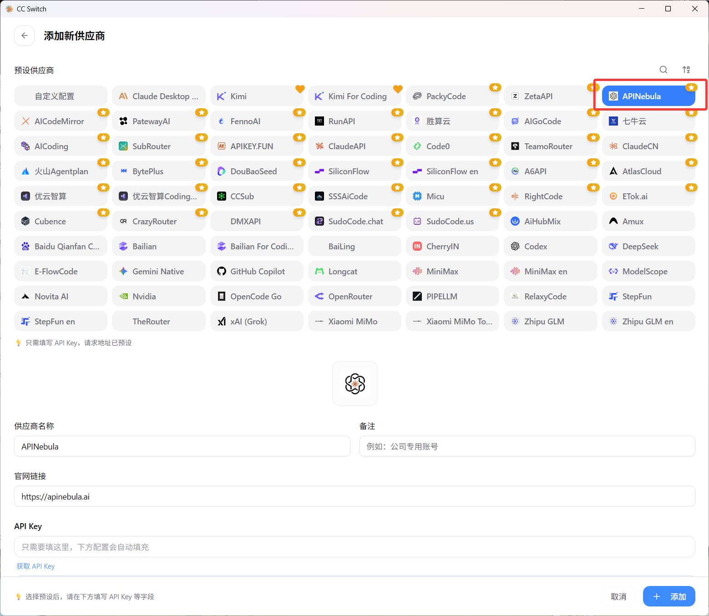Click the sort order icon

point(686,70)
